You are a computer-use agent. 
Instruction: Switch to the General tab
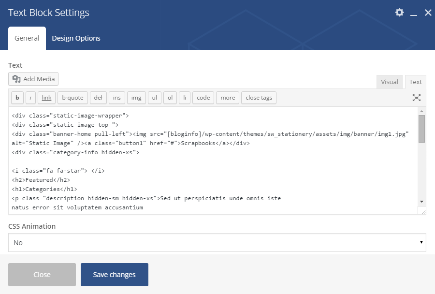(x=27, y=38)
